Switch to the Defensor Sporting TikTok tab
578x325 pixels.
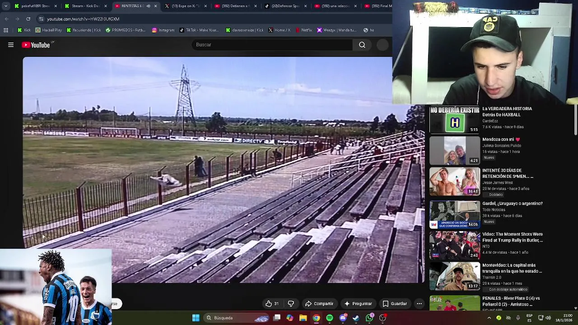click(x=286, y=6)
